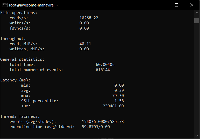The height and width of the screenshot is (139, 200).
Task: Click the vertical scrollbar thumb
Action: pyautogui.click(x=197, y=20)
